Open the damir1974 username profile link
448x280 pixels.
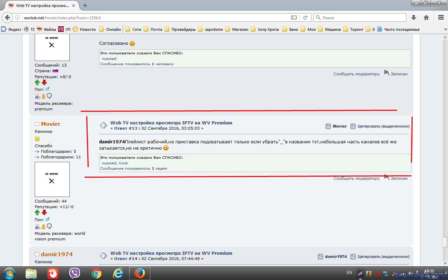57,254
